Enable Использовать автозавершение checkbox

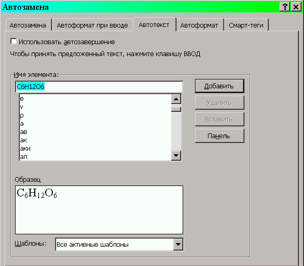click(13, 42)
